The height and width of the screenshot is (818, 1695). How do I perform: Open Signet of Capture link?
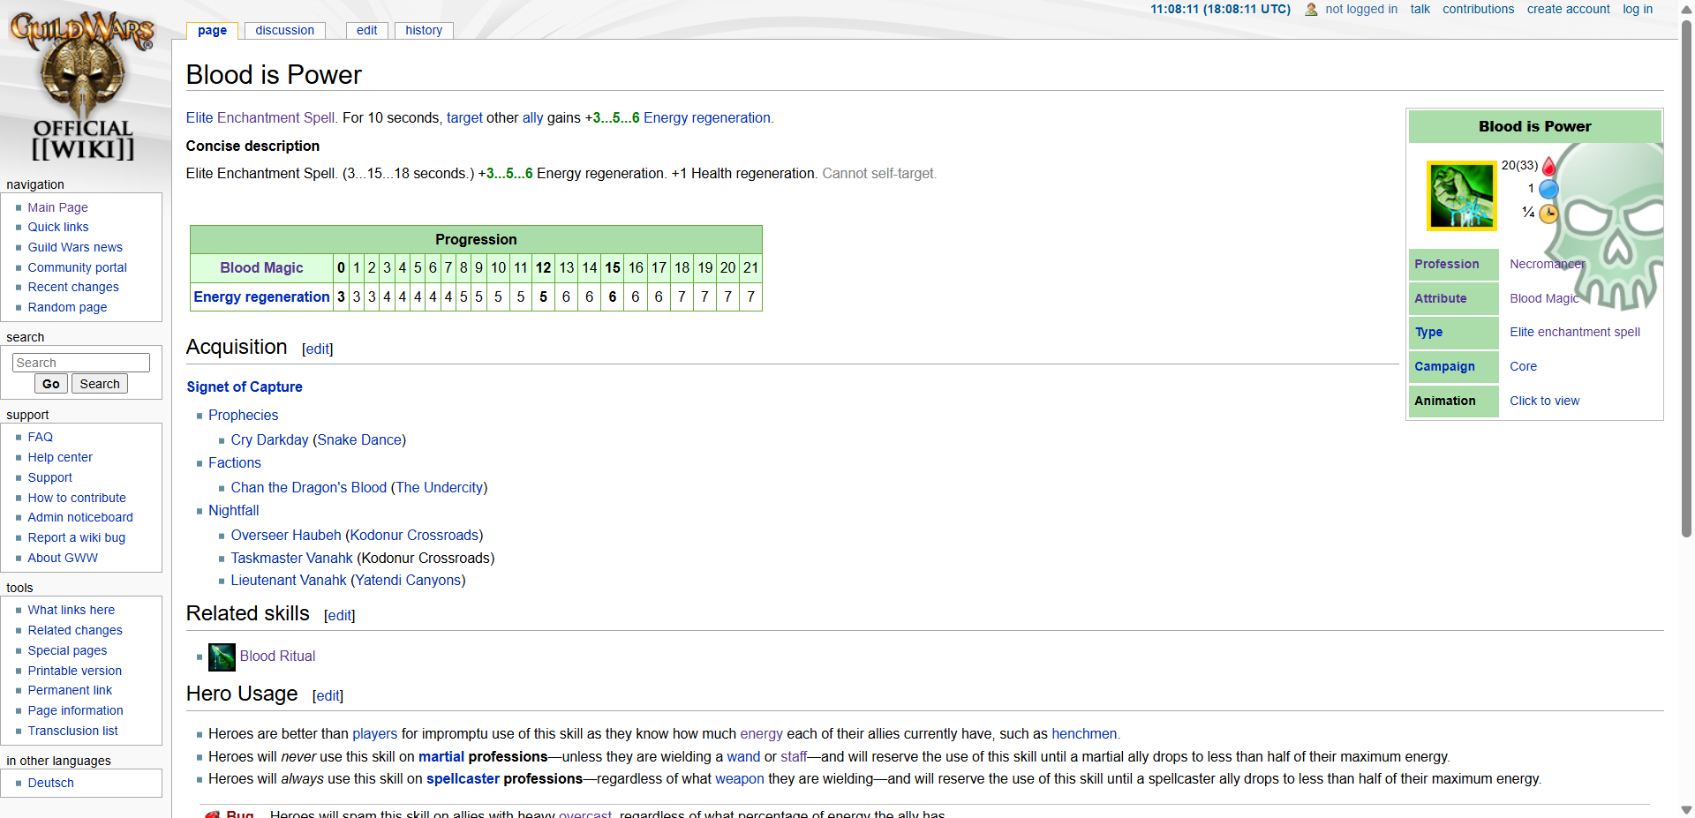pyautogui.click(x=245, y=386)
